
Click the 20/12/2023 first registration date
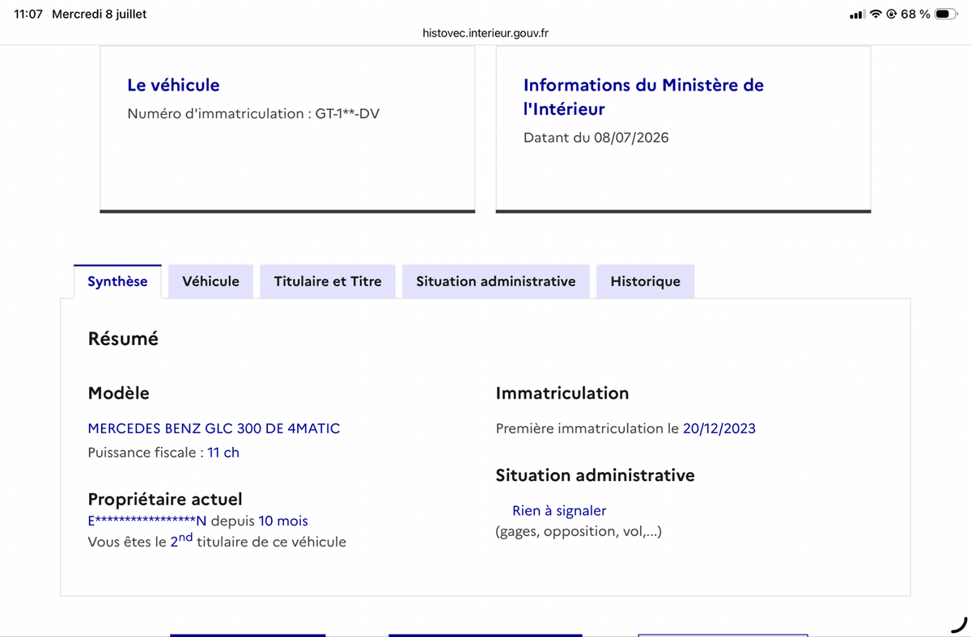coord(719,428)
